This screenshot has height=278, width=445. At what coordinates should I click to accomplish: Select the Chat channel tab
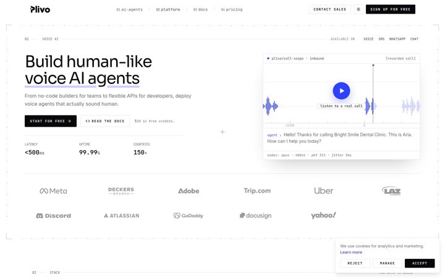coord(414,39)
